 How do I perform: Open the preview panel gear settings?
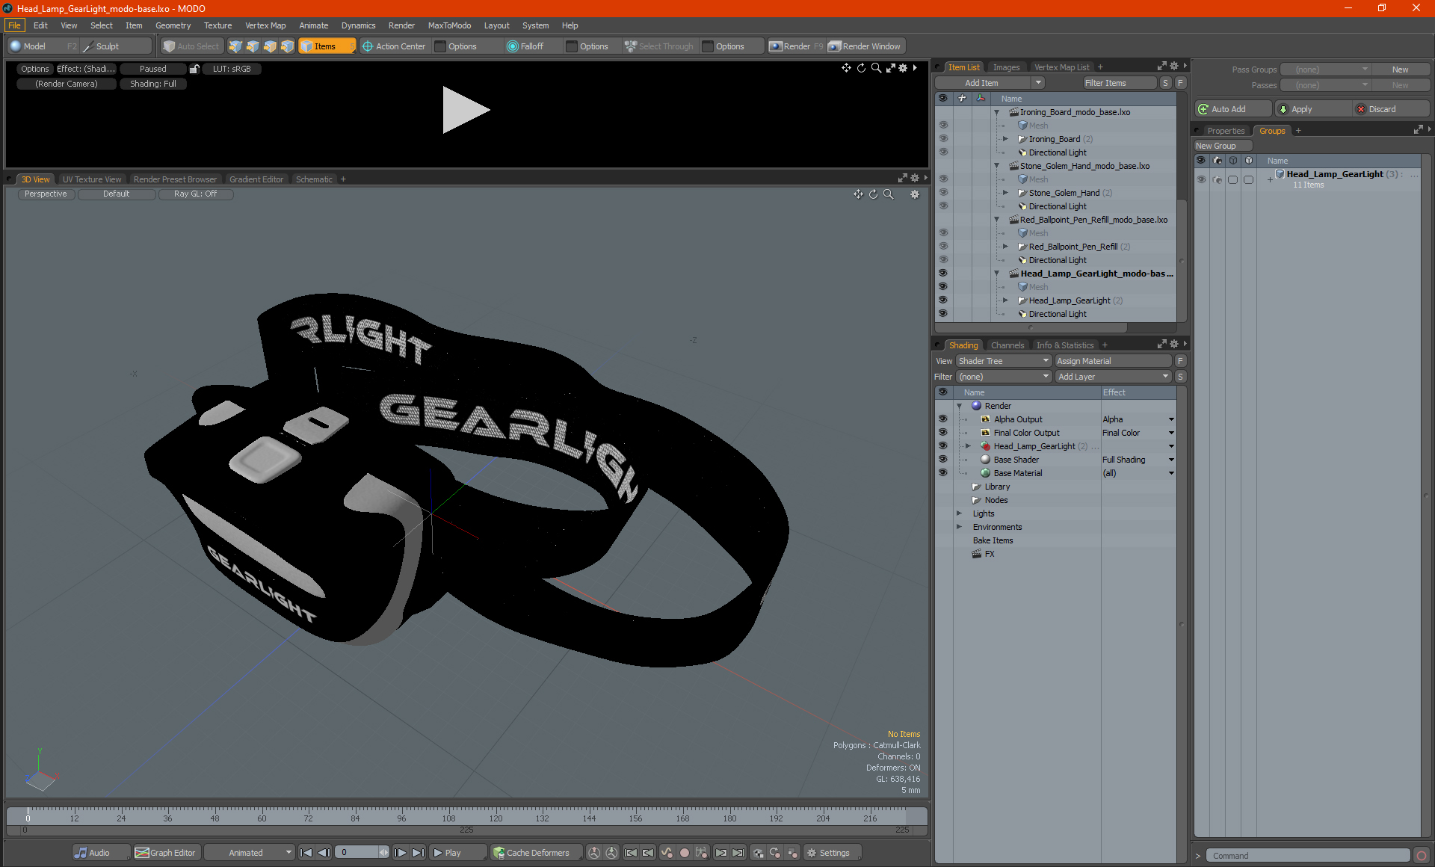(903, 68)
